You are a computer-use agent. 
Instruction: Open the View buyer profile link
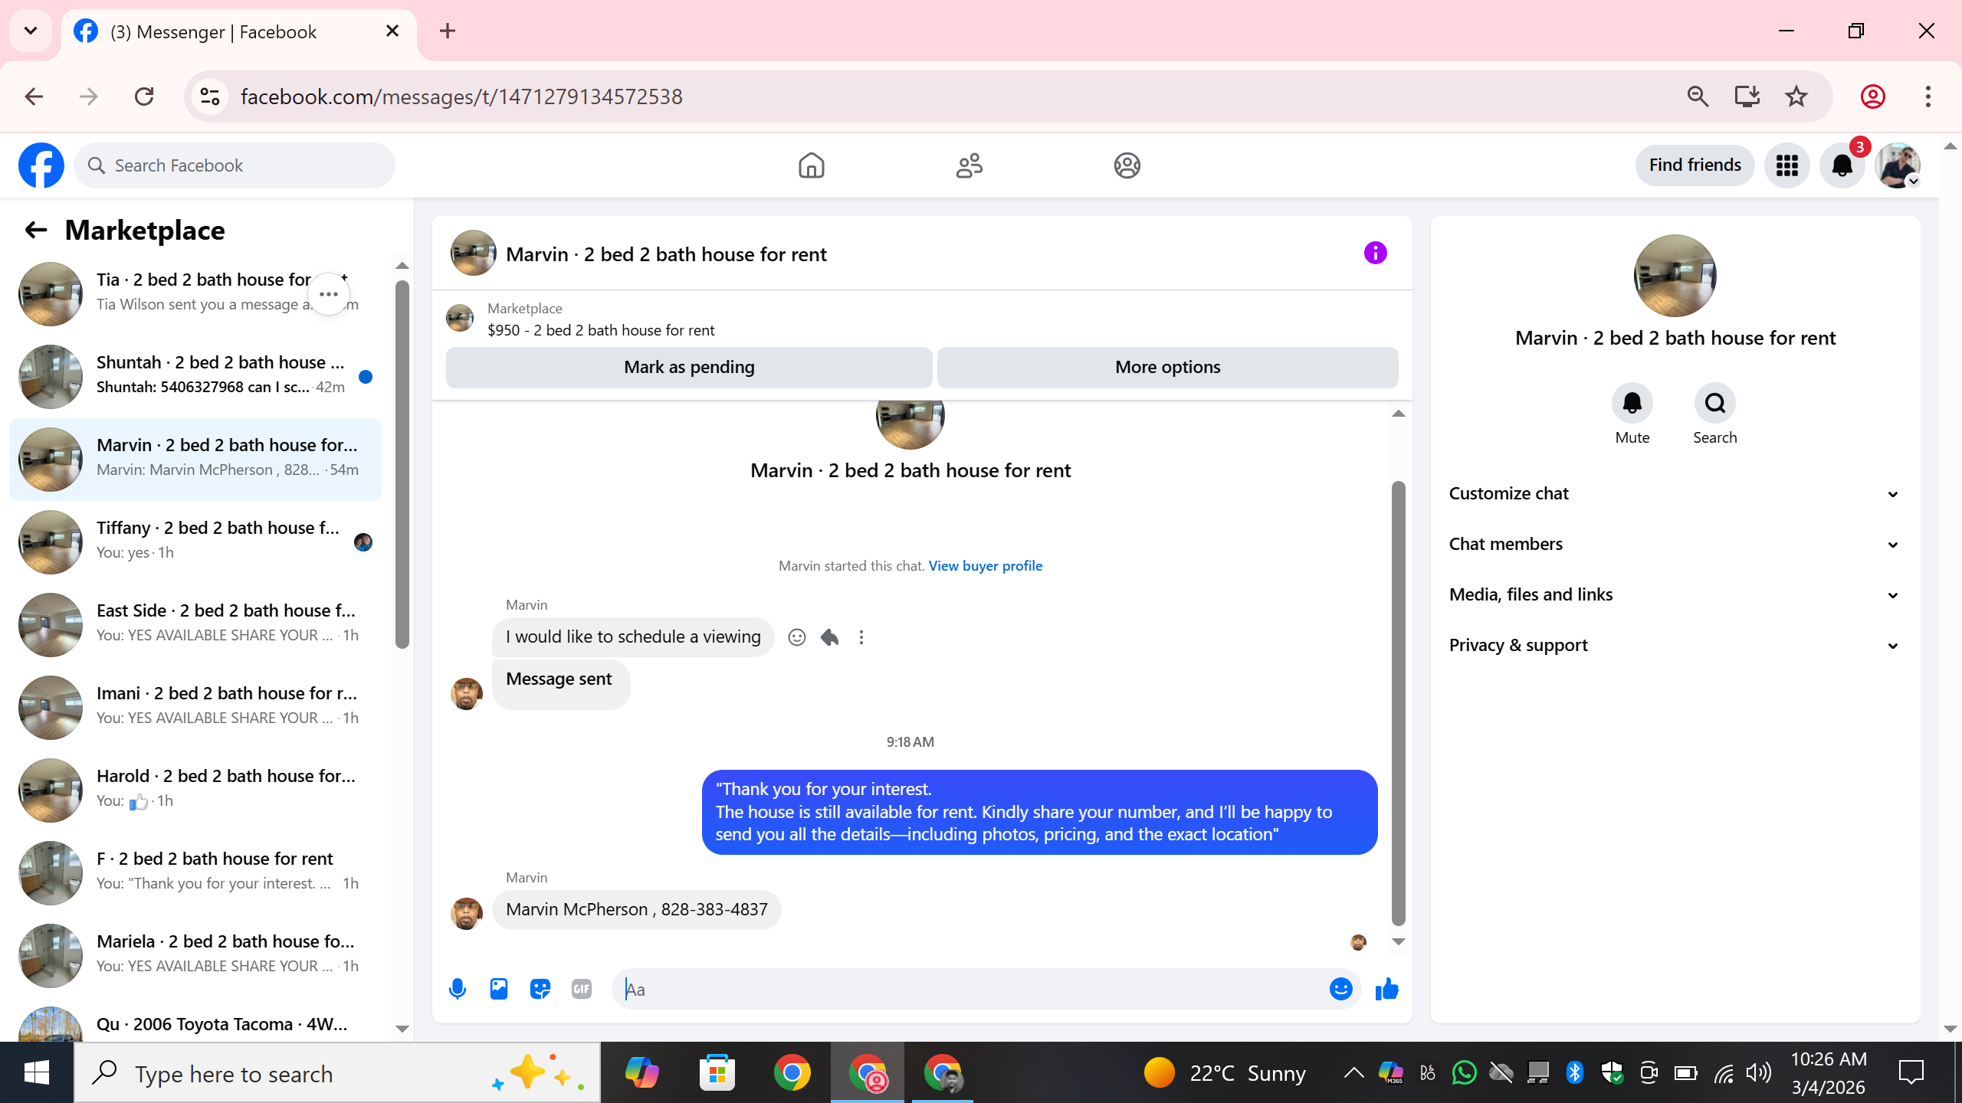coord(985,566)
